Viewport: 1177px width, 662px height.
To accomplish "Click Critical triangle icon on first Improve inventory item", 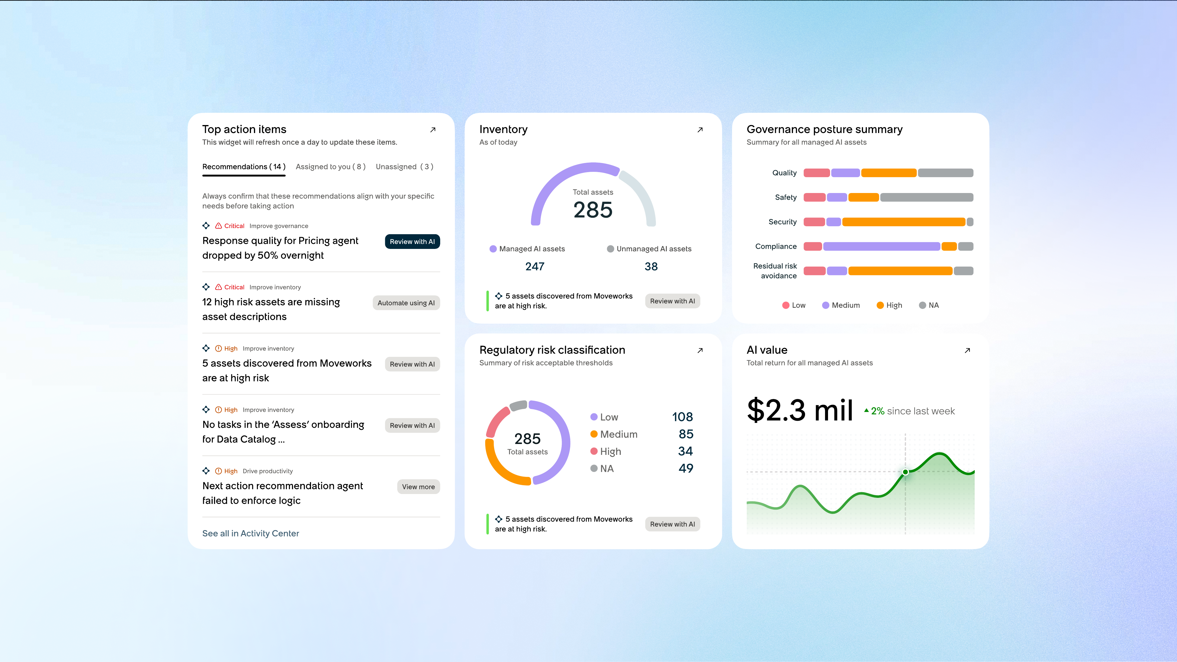I will (218, 287).
